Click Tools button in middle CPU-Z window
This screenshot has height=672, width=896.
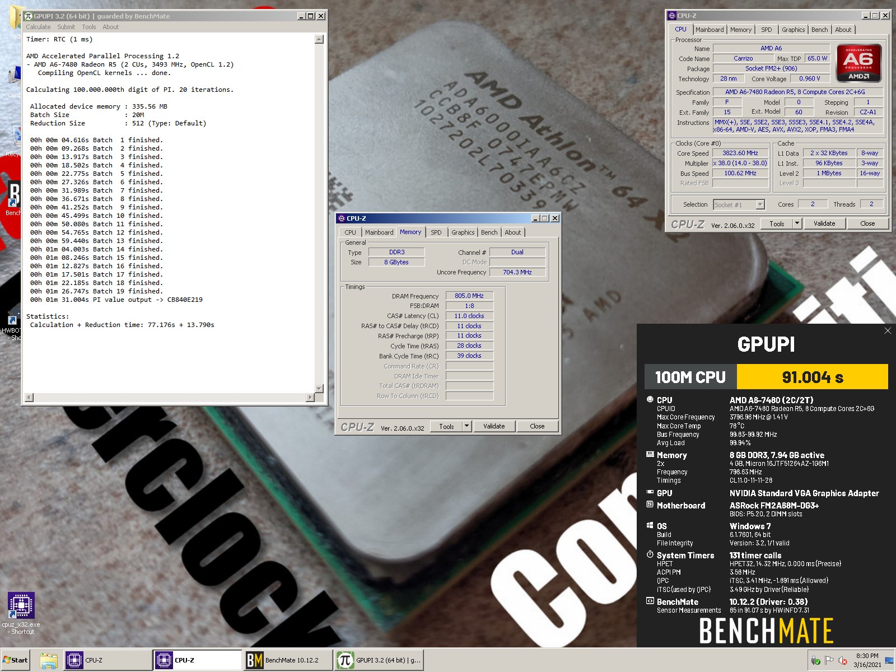tap(446, 426)
